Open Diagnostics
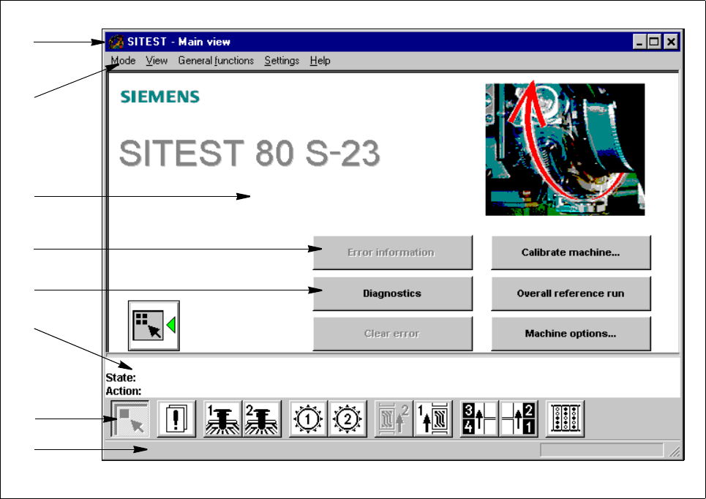Screen dimensions: 706x499 point(393,293)
